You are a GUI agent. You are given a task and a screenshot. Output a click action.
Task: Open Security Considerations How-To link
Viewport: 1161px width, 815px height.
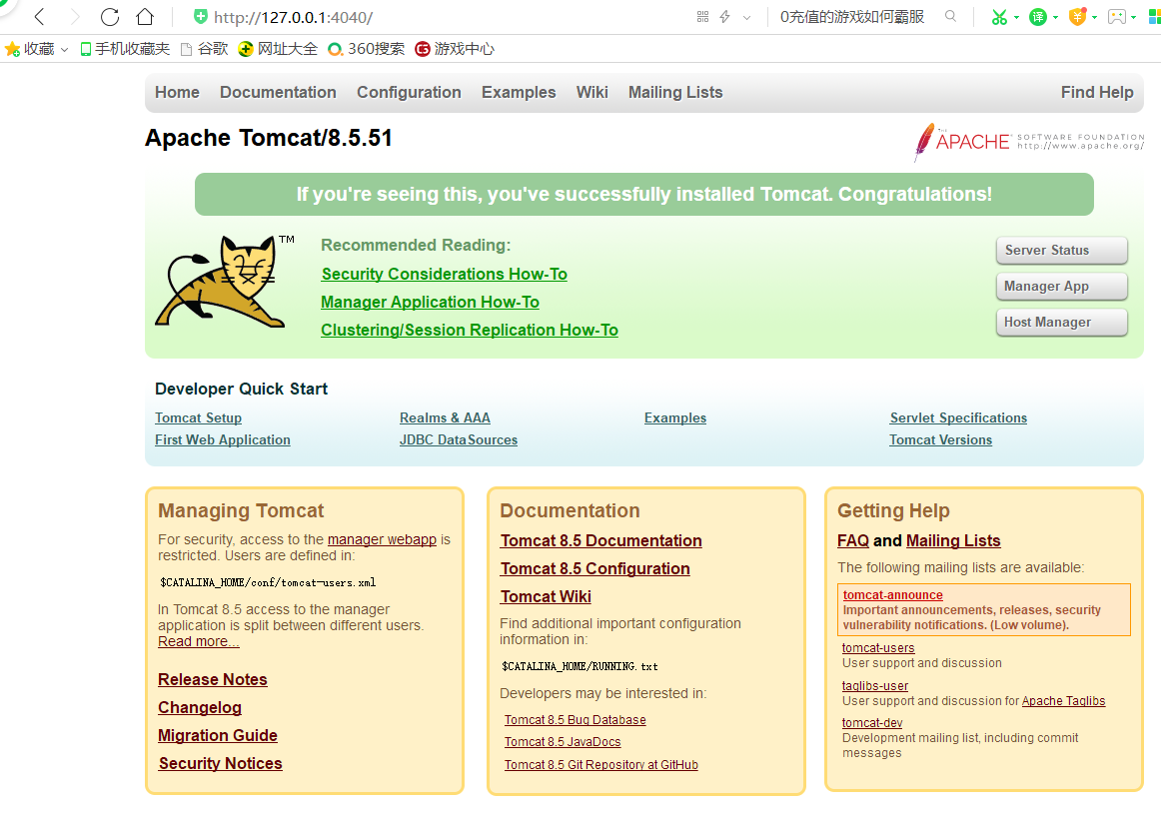coord(445,274)
